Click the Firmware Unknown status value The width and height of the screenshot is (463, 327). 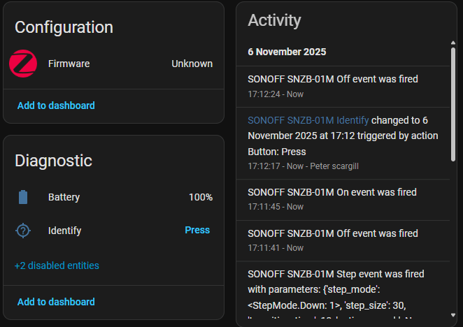coord(192,64)
